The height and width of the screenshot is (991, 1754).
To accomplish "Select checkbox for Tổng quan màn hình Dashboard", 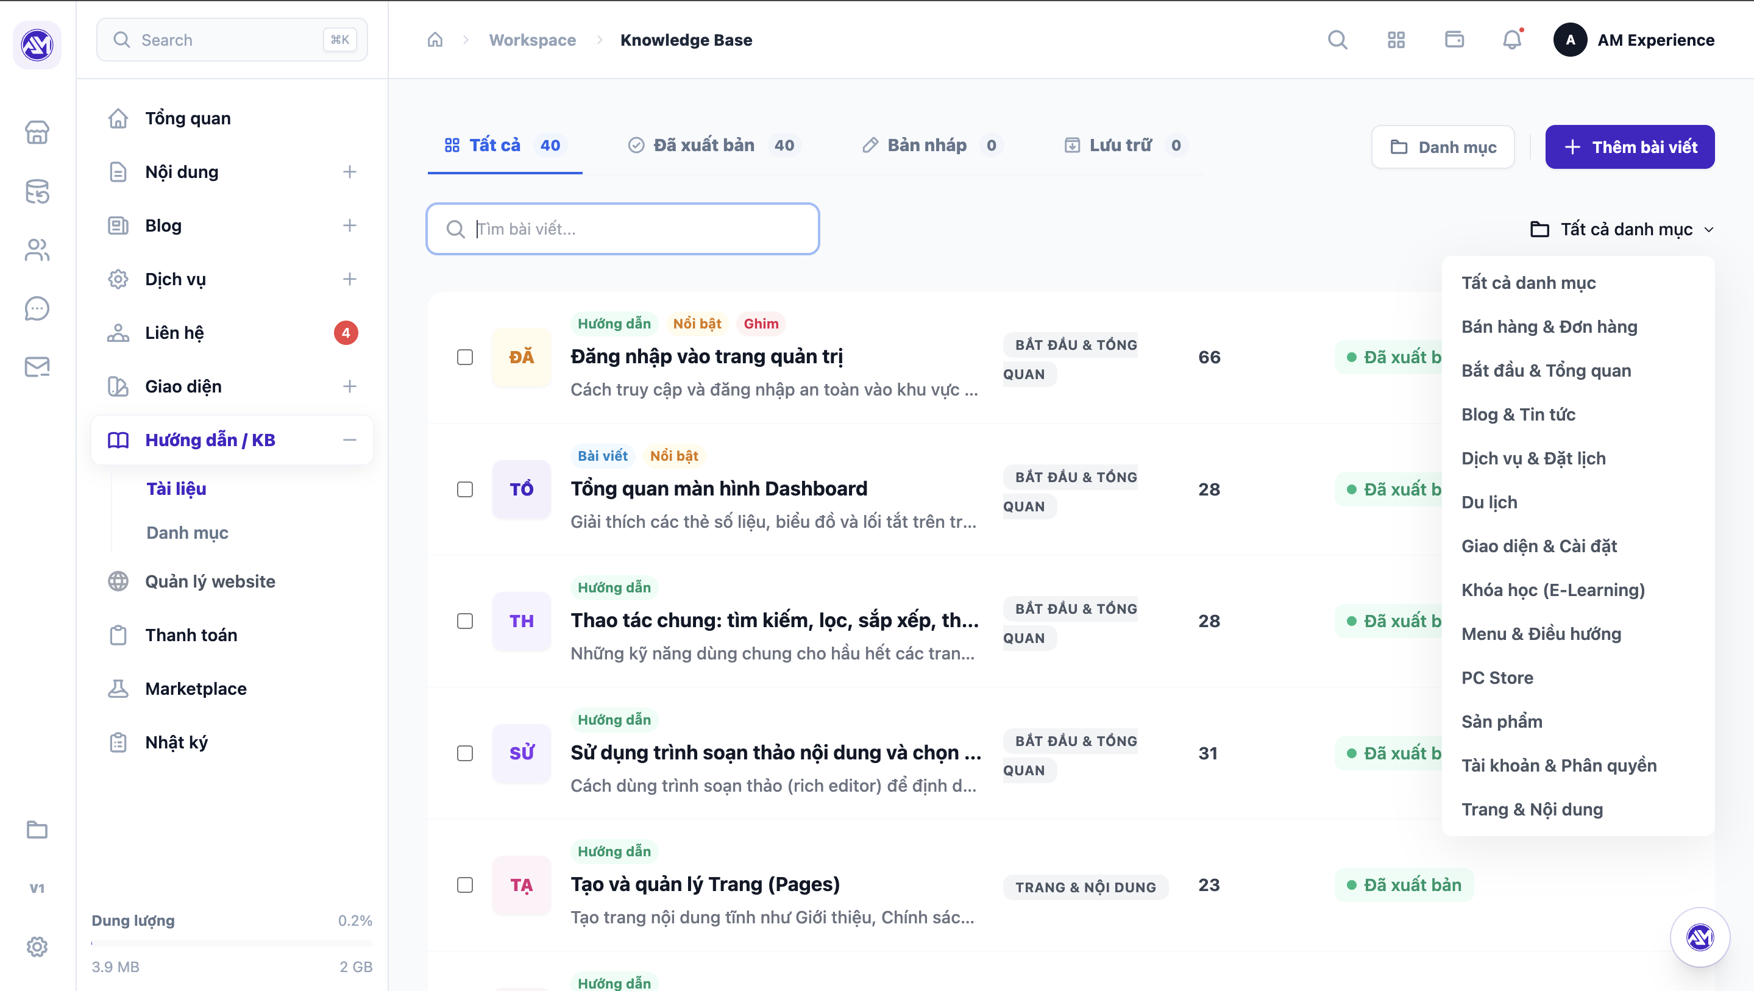I will pyautogui.click(x=465, y=489).
